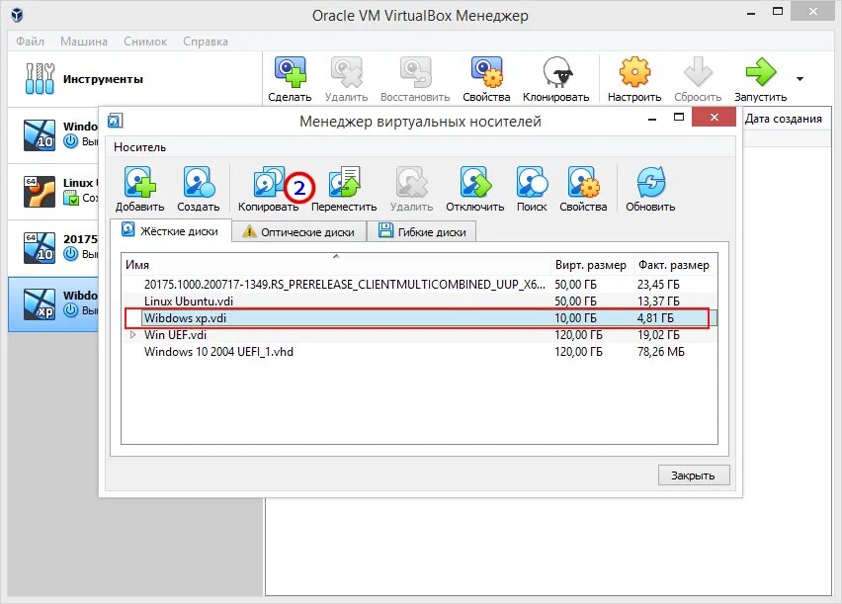Select the Wibdows xp.vdi row

click(x=419, y=318)
